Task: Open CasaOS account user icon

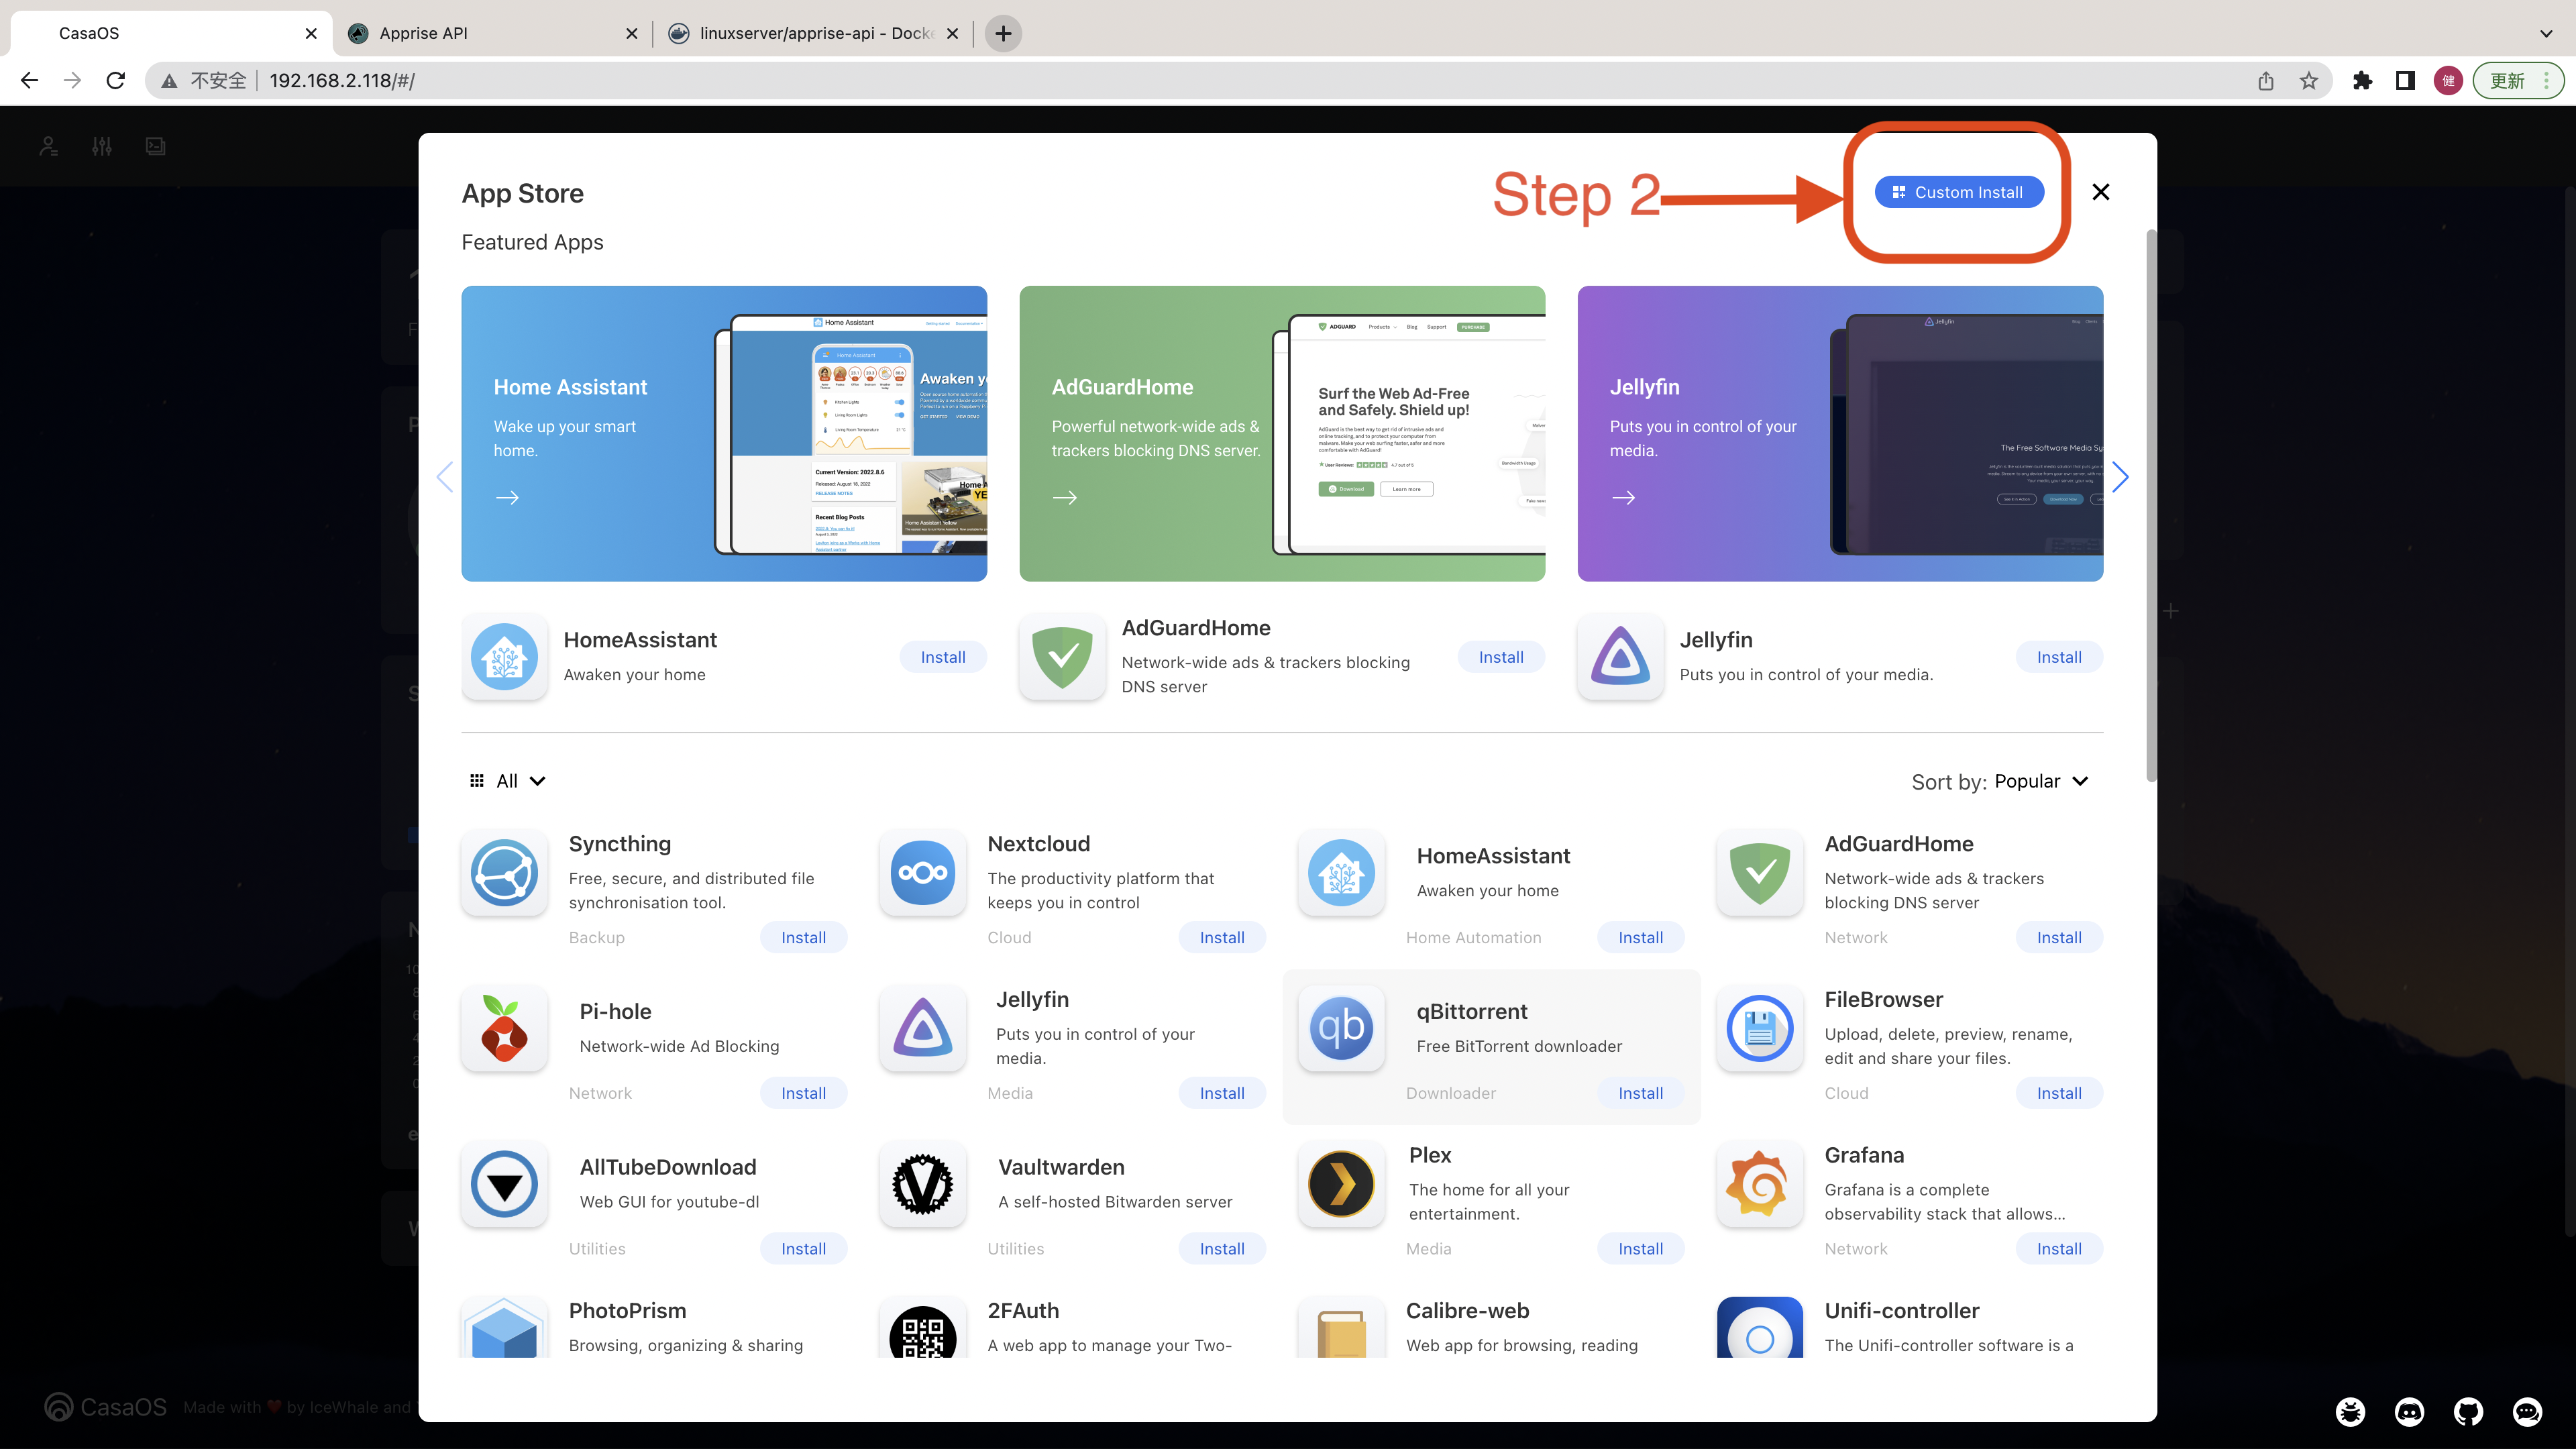Action: coord(48,146)
